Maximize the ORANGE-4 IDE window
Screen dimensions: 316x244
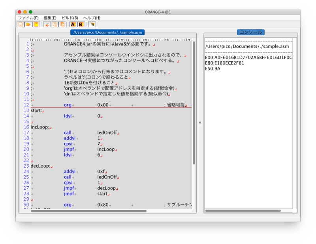click(31, 12)
